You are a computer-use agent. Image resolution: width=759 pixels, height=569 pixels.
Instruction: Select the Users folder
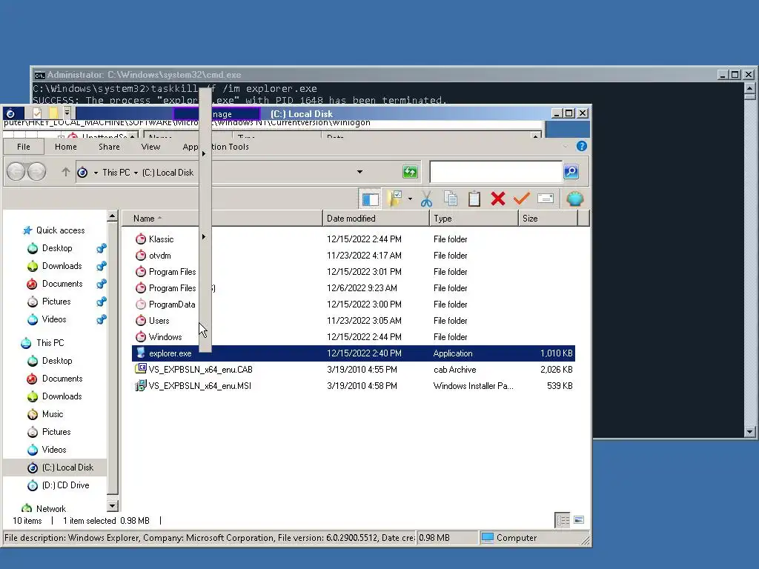[159, 321]
